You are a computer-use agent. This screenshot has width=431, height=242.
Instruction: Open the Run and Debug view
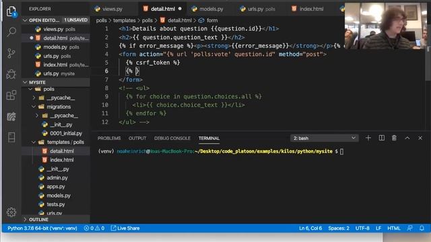click(x=11, y=74)
